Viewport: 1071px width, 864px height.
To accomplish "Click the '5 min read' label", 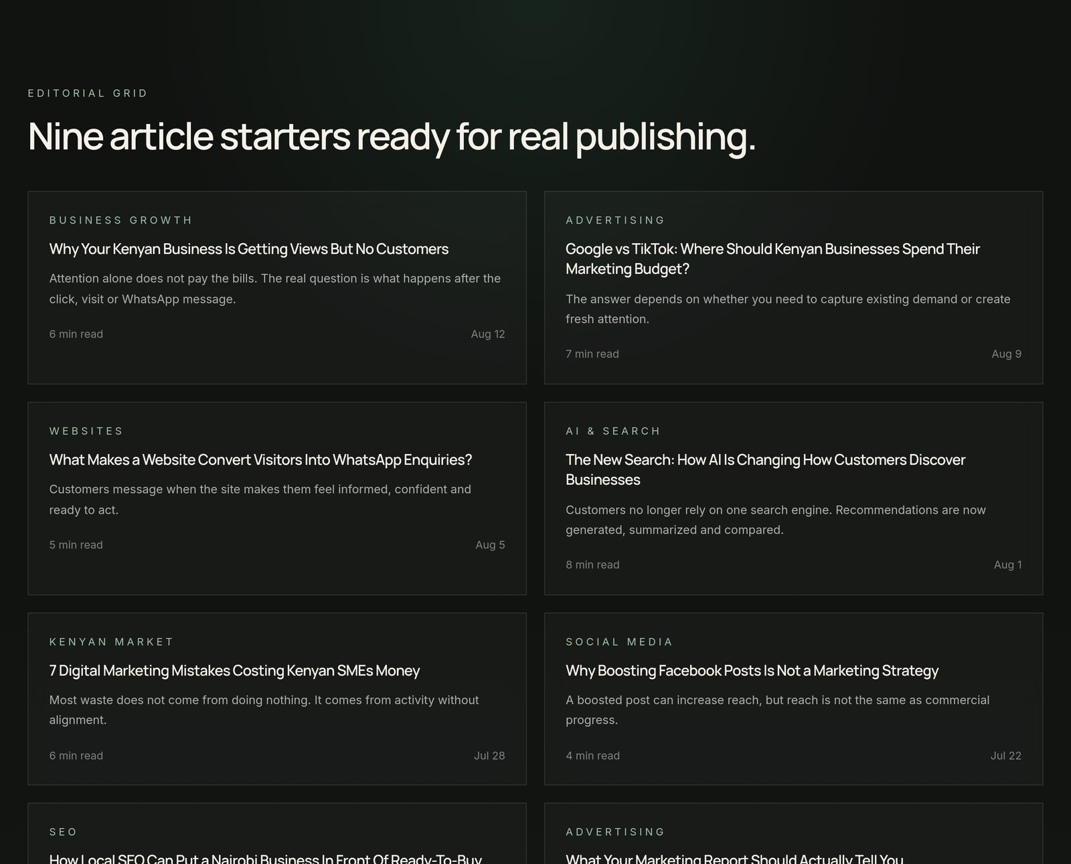I will 76,545.
